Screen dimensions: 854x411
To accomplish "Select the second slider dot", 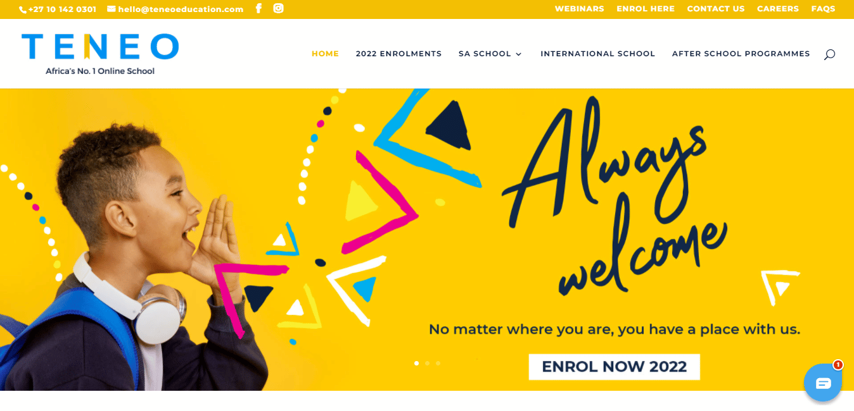I will point(427,363).
